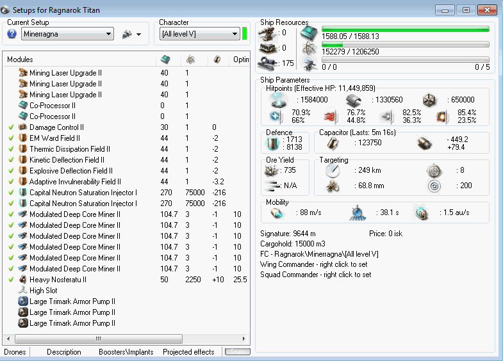Click the Modules column header
Image resolution: width=503 pixels, height=361 pixels.
79,60
